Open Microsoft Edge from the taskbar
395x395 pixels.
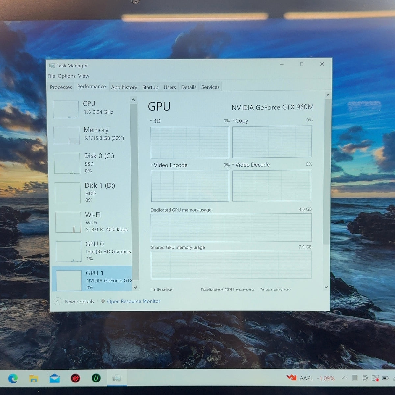tap(13, 379)
